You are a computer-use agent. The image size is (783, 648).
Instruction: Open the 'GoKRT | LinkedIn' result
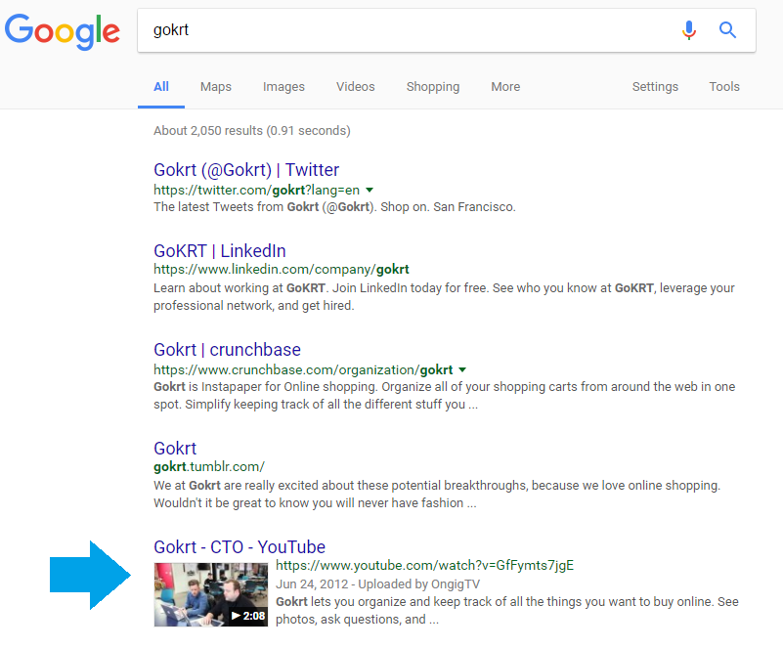pyautogui.click(x=220, y=250)
